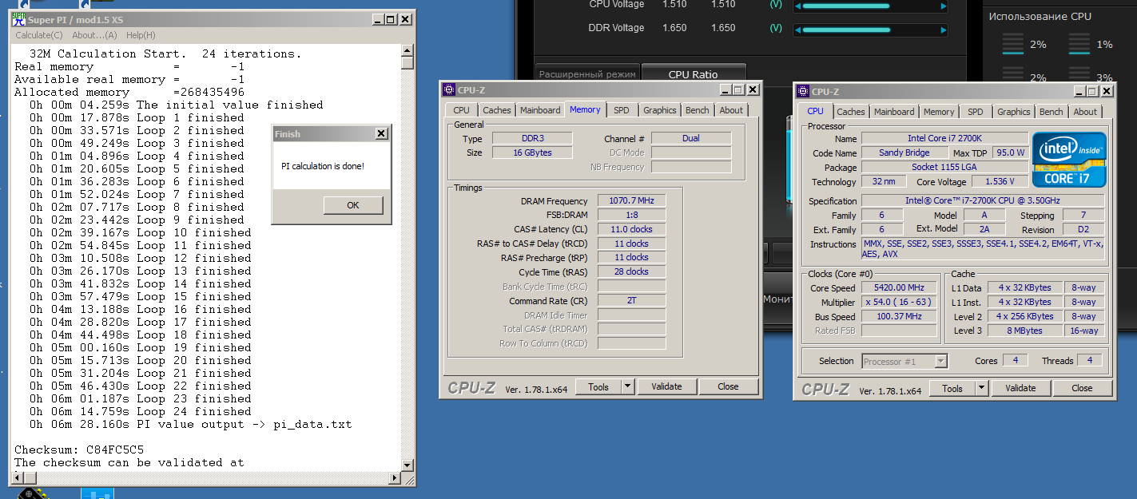Expand Tools dropdown arrow in processor CPU-Z window

[x=982, y=388]
